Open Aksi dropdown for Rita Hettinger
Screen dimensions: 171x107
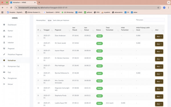tap(159, 66)
